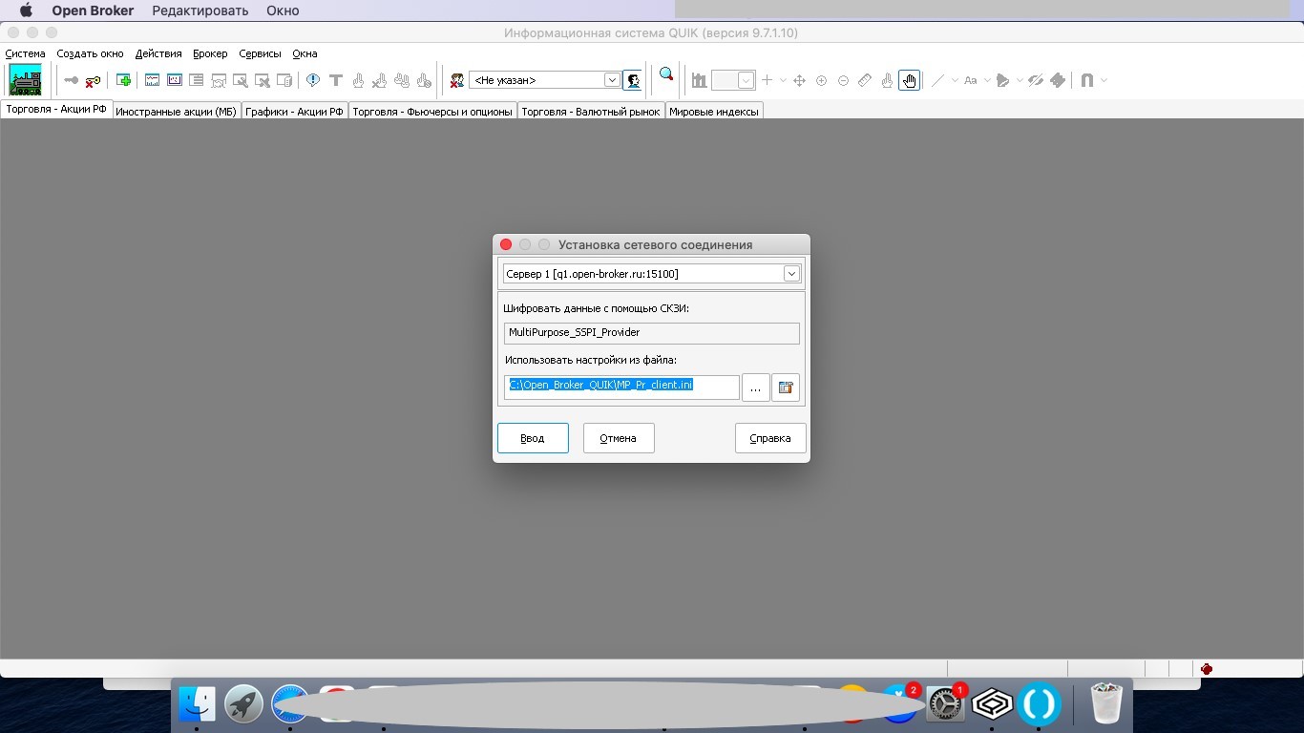This screenshot has width=1304, height=733.
Task: Expand arrow next to Aa text tool
Action: [x=987, y=80]
